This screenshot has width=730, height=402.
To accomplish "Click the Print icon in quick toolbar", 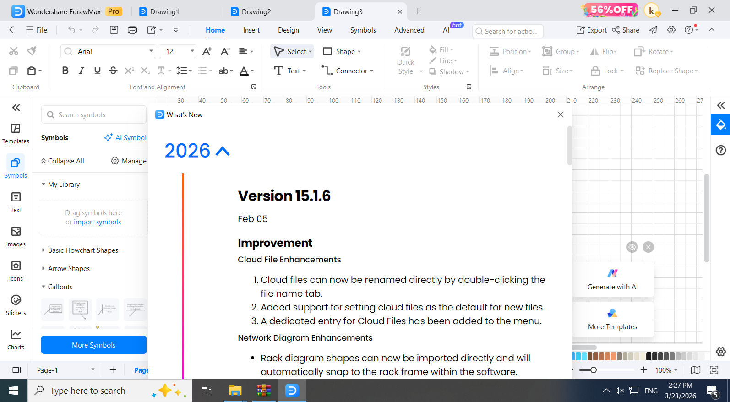I will tap(132, 30).
